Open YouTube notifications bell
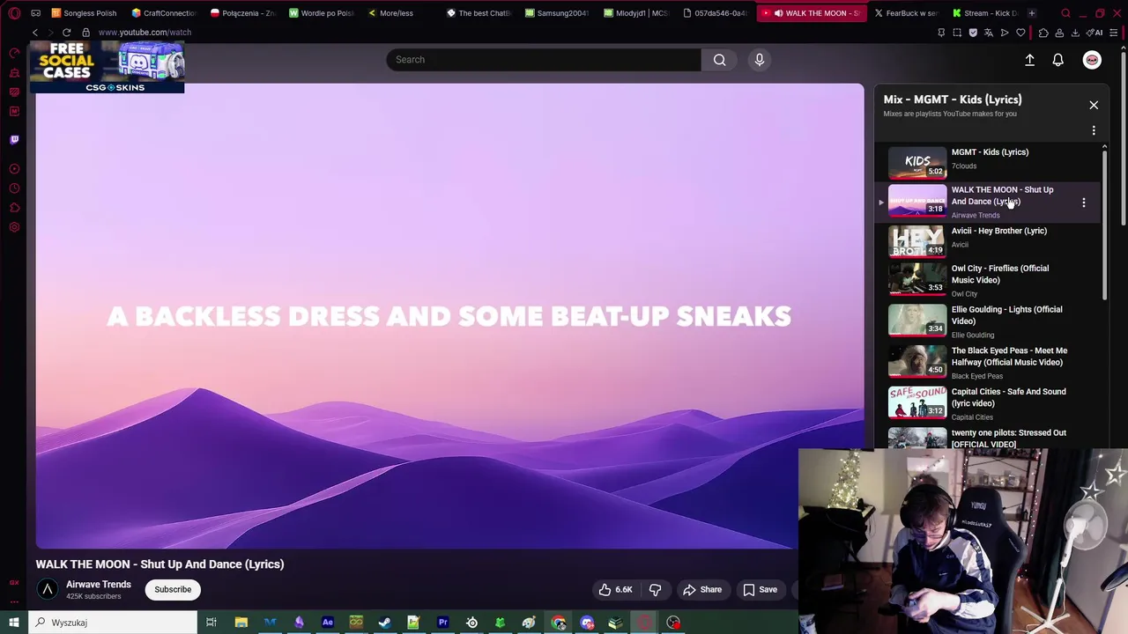Image resolution: width=1128 pixels, height=634 pixels. [1057, 60]
